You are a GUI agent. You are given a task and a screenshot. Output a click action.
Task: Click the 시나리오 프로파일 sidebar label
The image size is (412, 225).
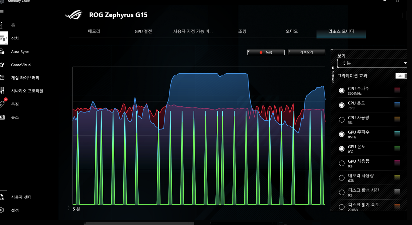tap(27, 91)
